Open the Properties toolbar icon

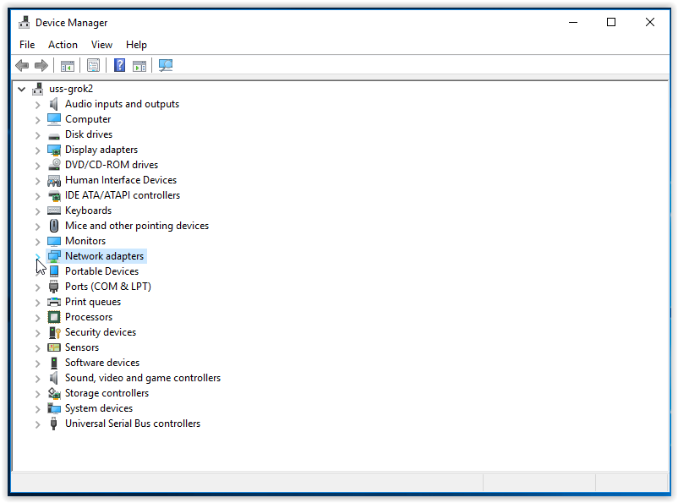(x=93, y=66)
